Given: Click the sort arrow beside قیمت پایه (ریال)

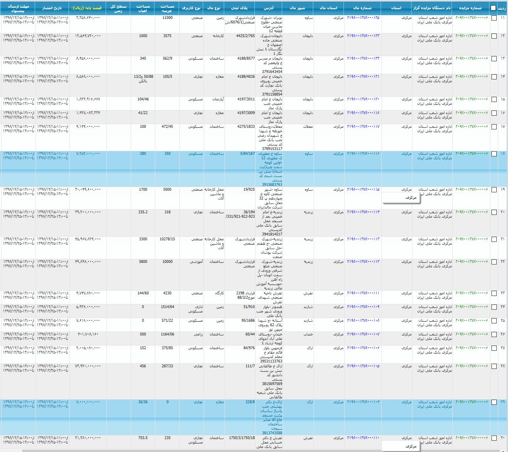Looking at the screenshot, I should click(72, 8).
